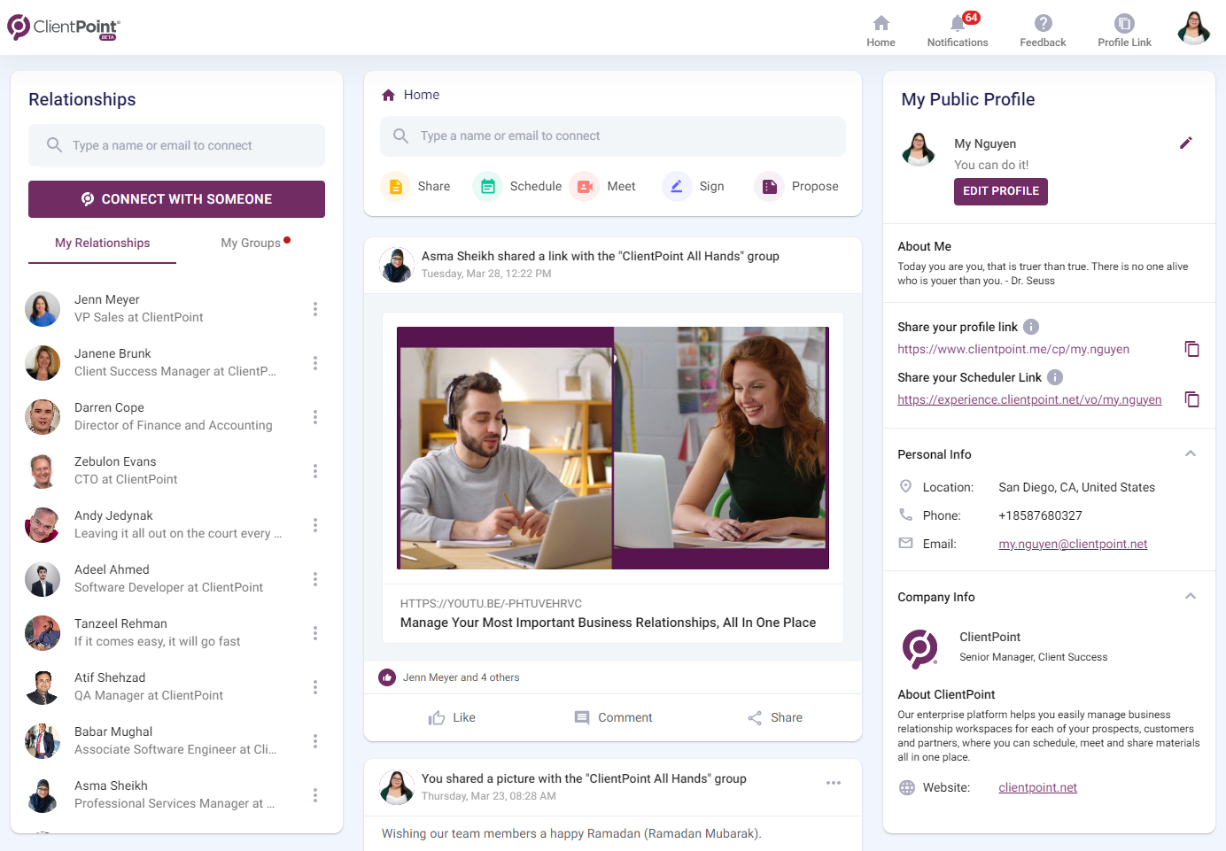Open three-dot menu for Babar Mughal

[x=315, y=741]
